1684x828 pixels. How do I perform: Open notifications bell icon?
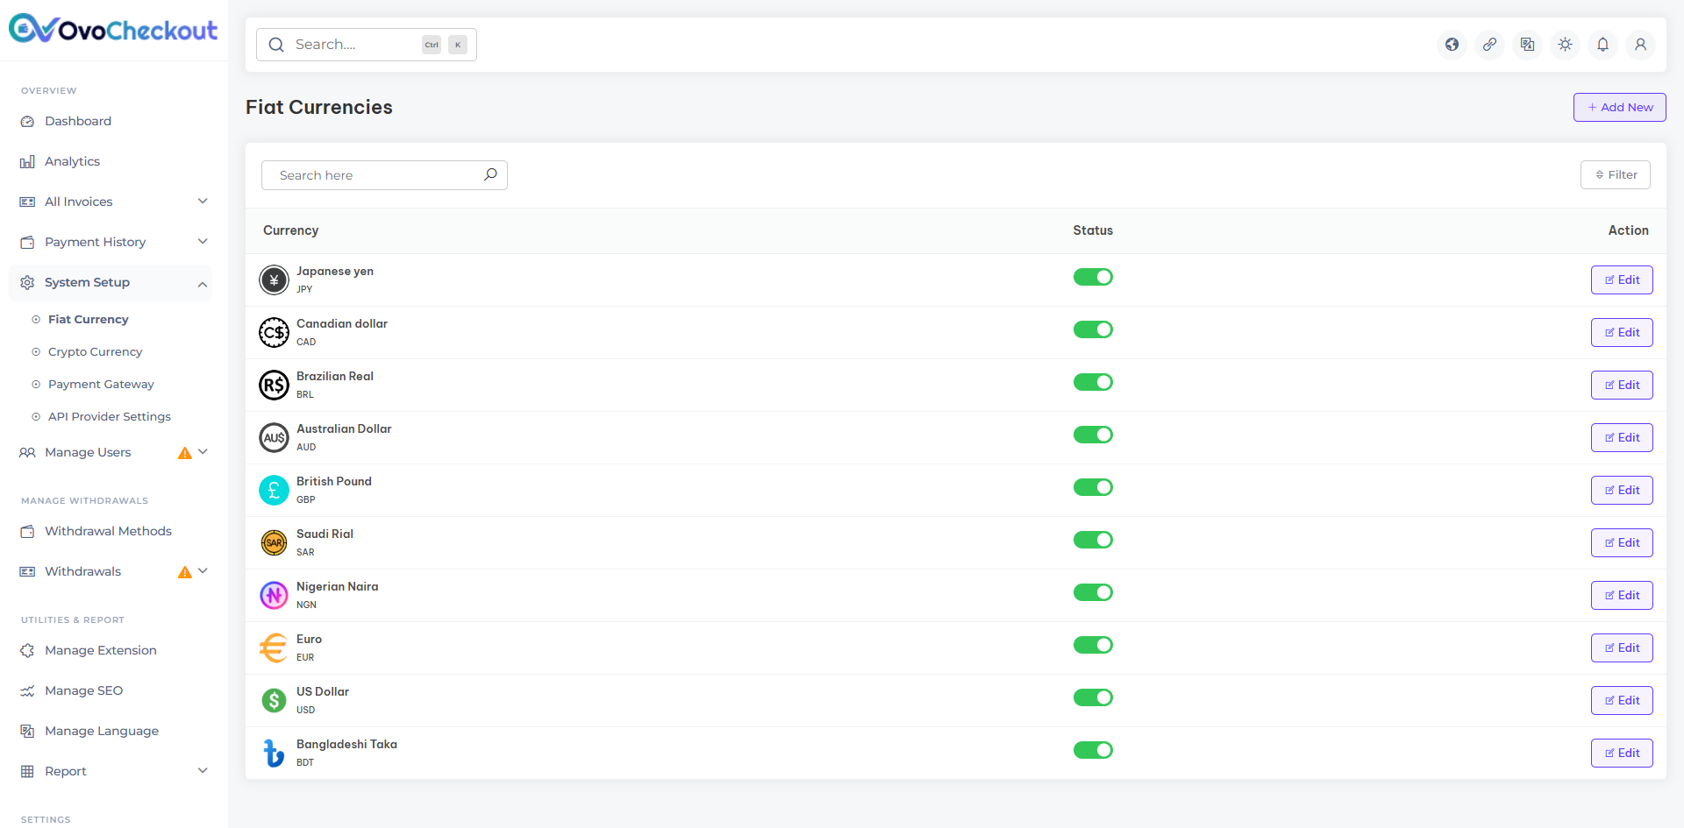1603,45
